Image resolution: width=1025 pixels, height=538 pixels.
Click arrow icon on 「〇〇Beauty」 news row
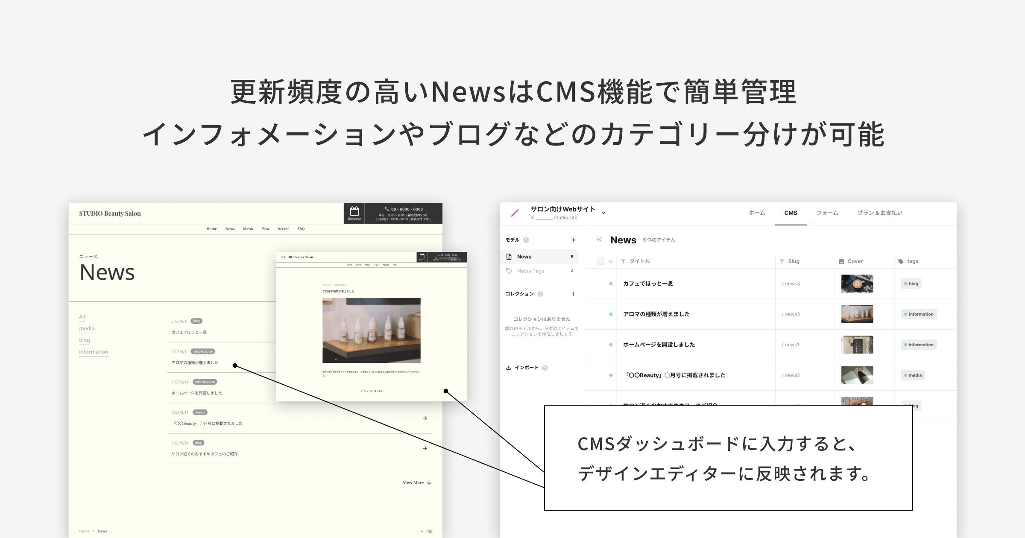[x=425, y=418]
